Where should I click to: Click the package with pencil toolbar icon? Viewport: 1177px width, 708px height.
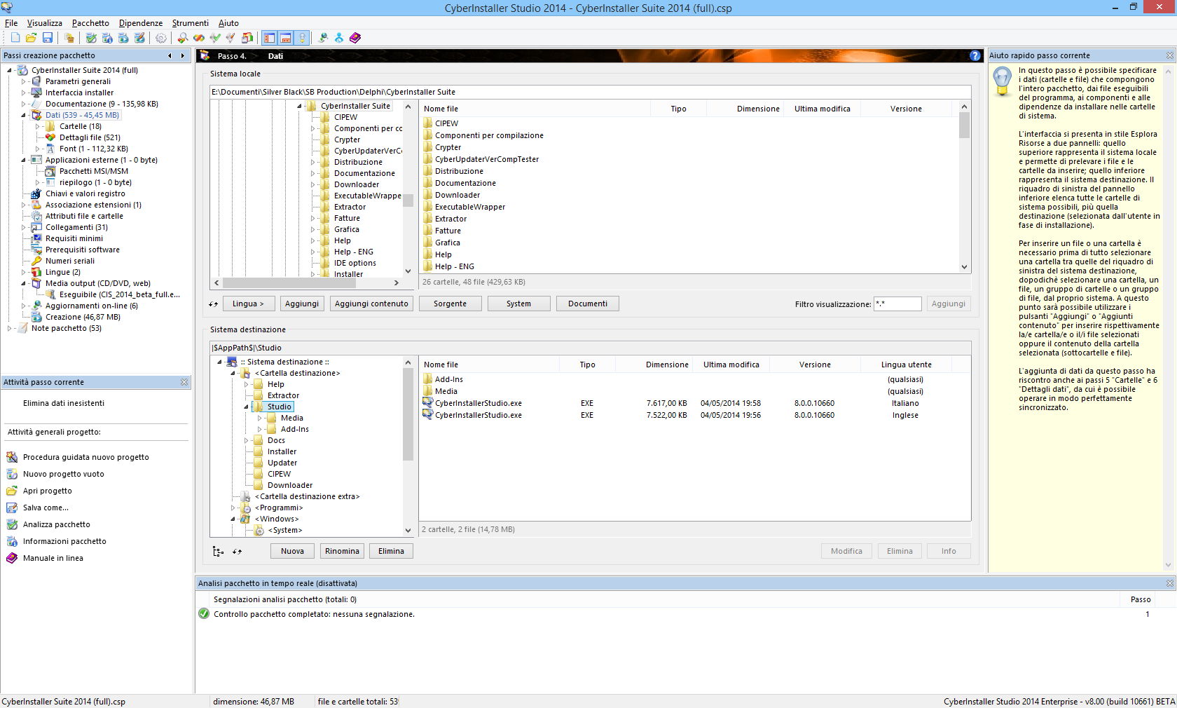[x=139, y=38]
